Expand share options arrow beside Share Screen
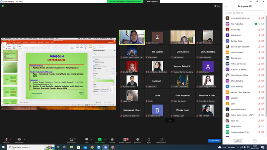The image size is (267, 150). click(x=105, y=140)
